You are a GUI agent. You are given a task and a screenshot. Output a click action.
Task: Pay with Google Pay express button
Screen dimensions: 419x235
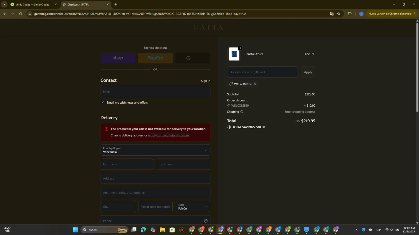[193, 58]
